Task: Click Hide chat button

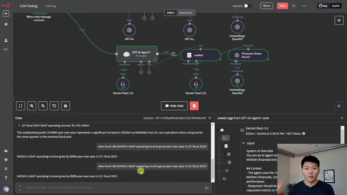Action: click(174, 106)
